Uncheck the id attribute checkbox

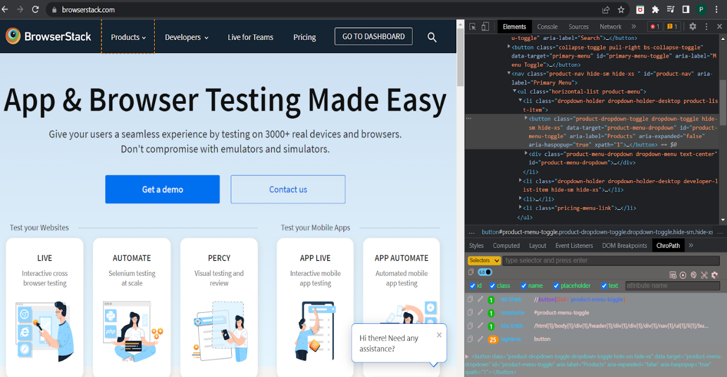click(473, 286)
